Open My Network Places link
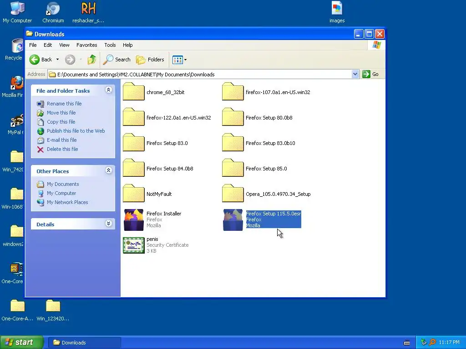466x349 pixels. [x=67, y=202]
